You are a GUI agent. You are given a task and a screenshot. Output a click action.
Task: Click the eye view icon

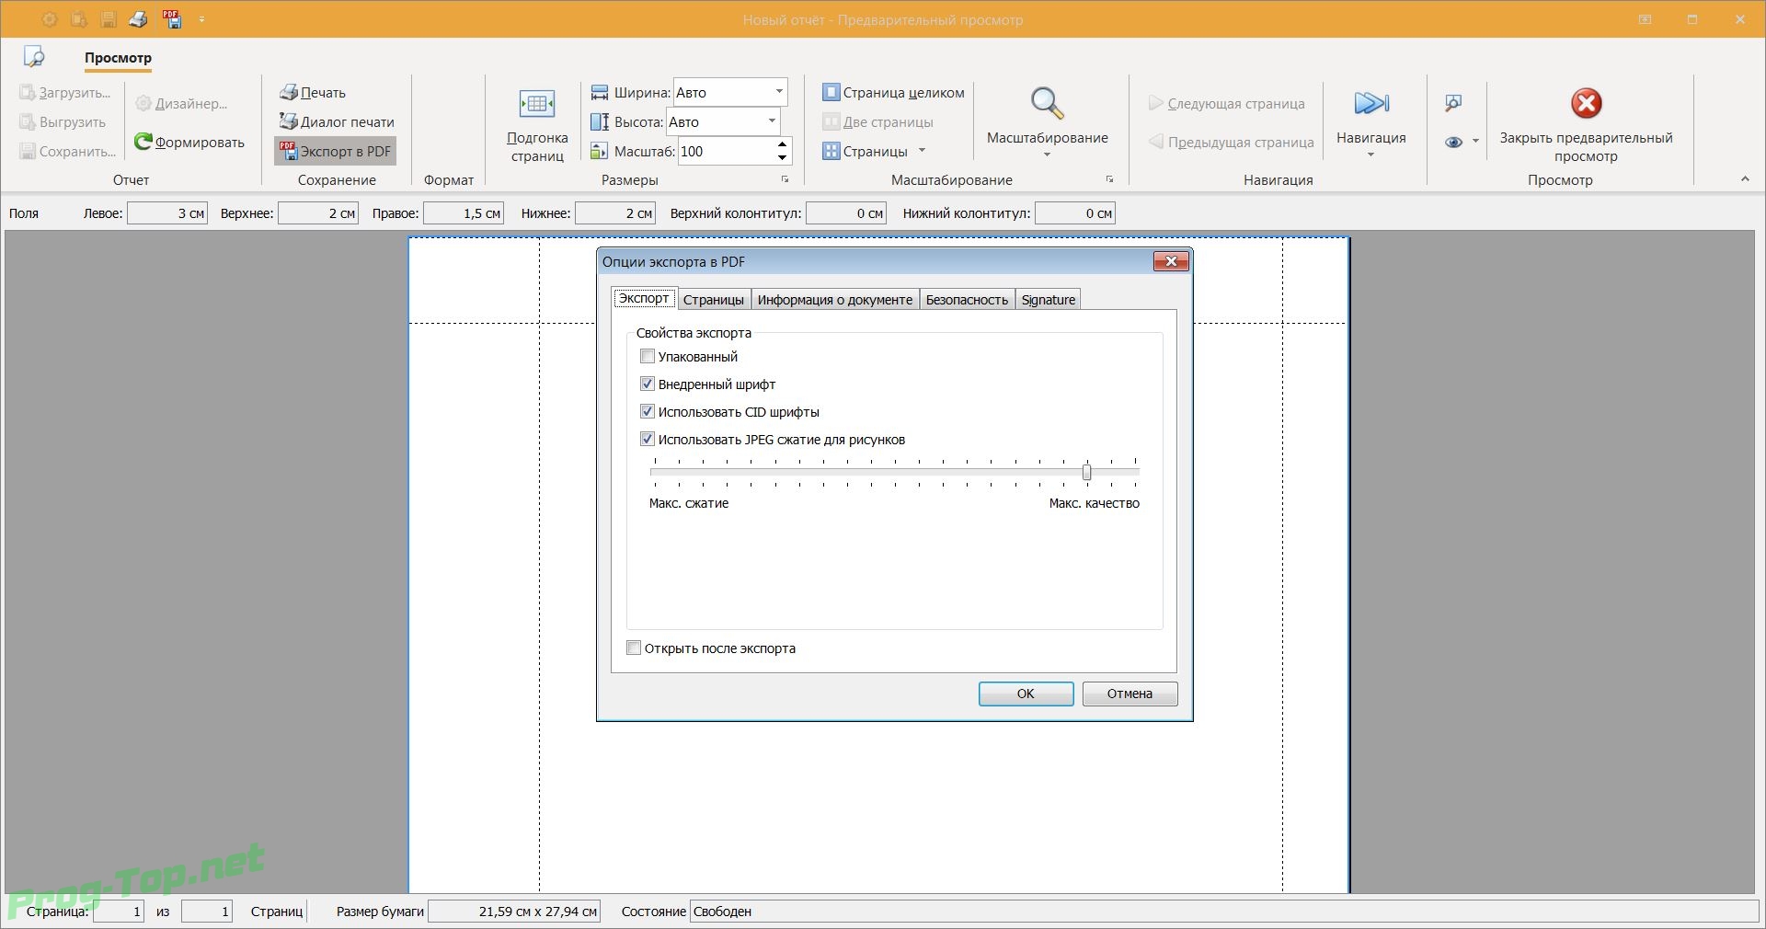click(1453, 143)
